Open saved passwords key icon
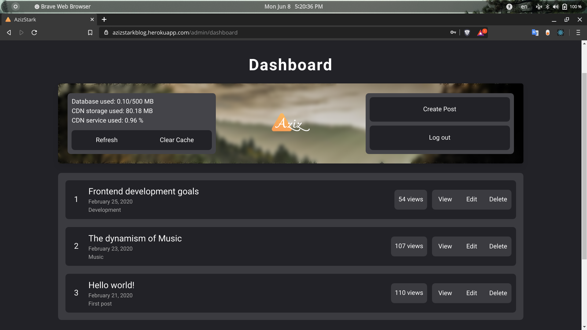Viewport: 587px width, 330px height. point(453,32)
